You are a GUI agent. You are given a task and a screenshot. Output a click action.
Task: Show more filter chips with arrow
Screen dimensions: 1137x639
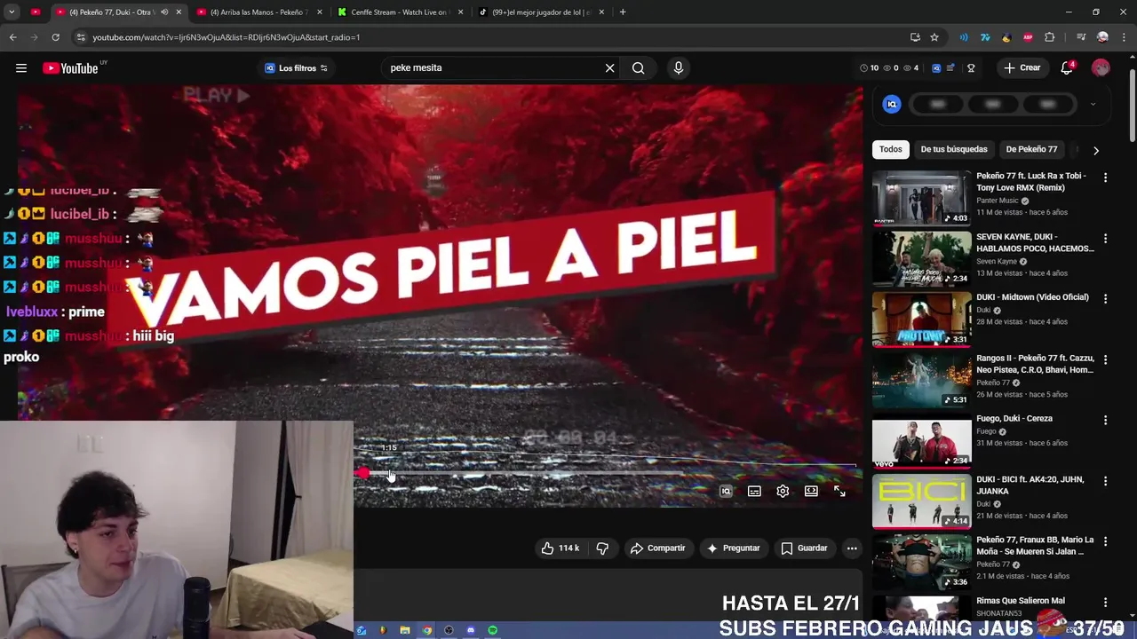point(1095,150)
